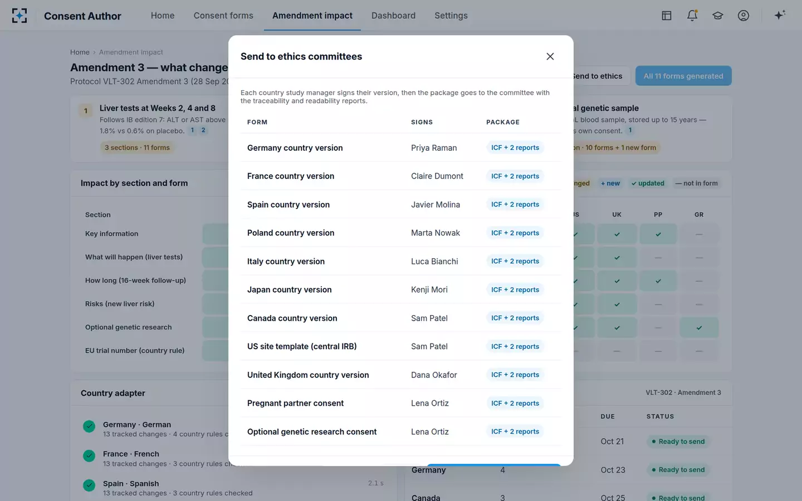The width and height of the screenshot is (802, 501).
Task: Select Spain country version row
Action: pyautogui.click(x=401, y=204)
